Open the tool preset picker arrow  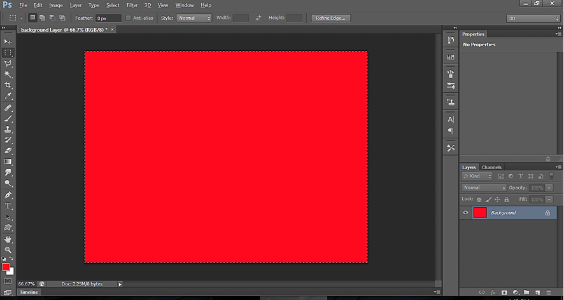click(x=21, y=18)
